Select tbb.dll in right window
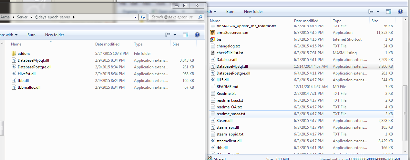This screenshot has width=410, height=160. tap(302, 148)
